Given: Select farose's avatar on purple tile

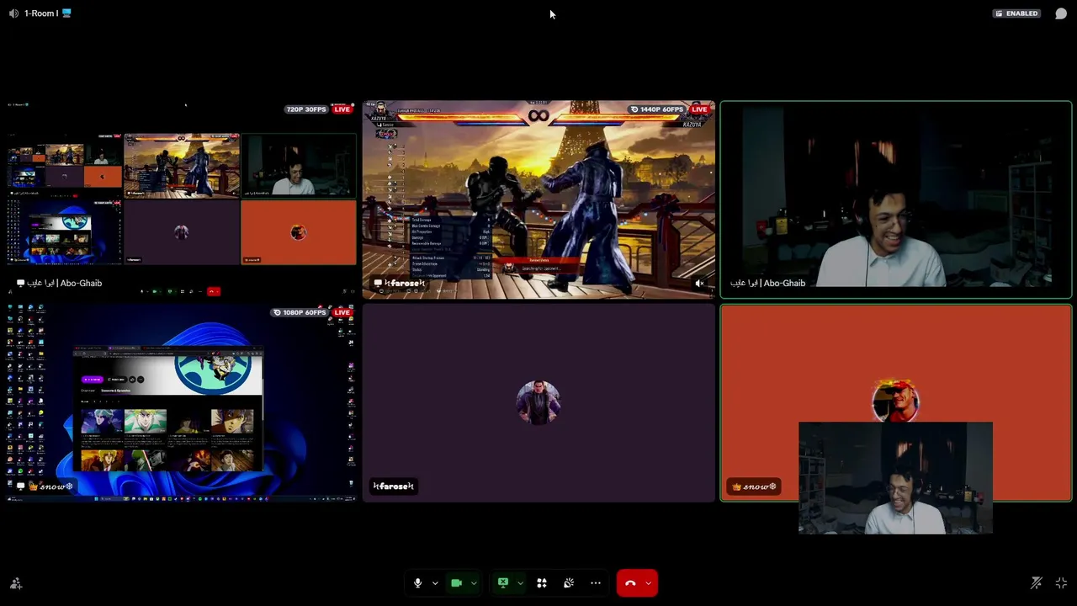Looking at the screenshot, I should tap(538, 401).
